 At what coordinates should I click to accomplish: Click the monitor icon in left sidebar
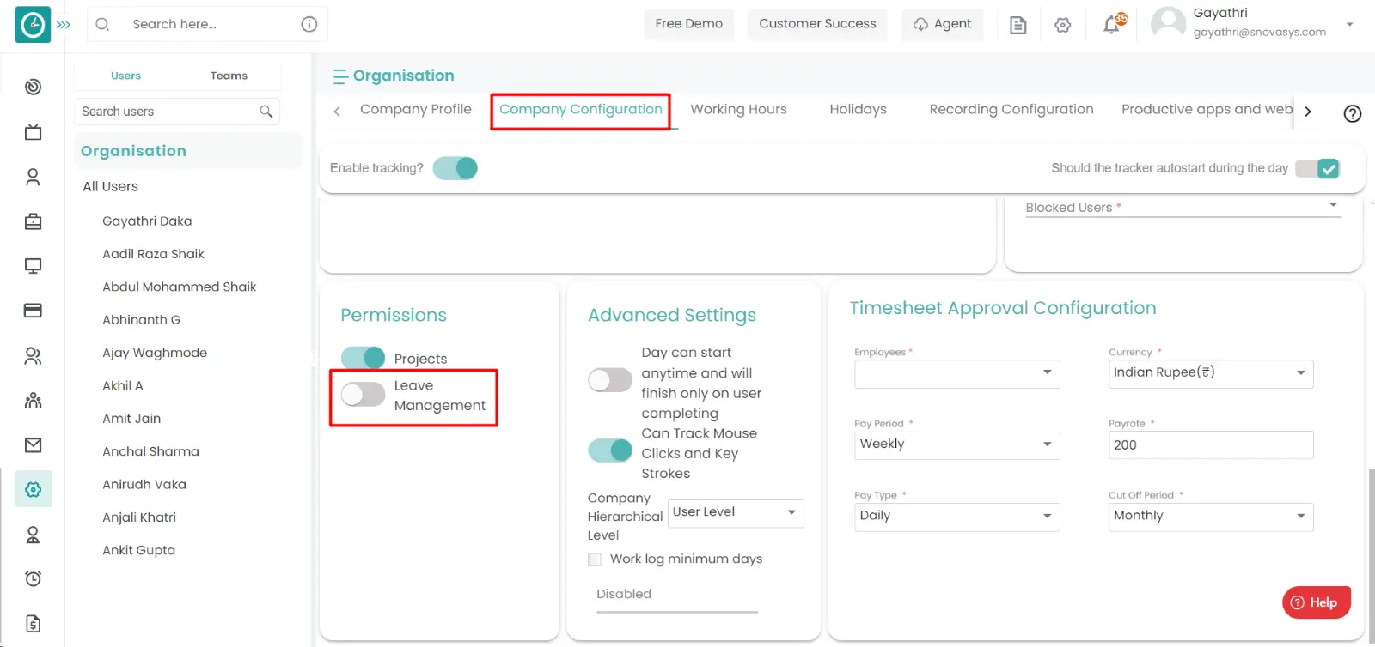coord(33,266)
